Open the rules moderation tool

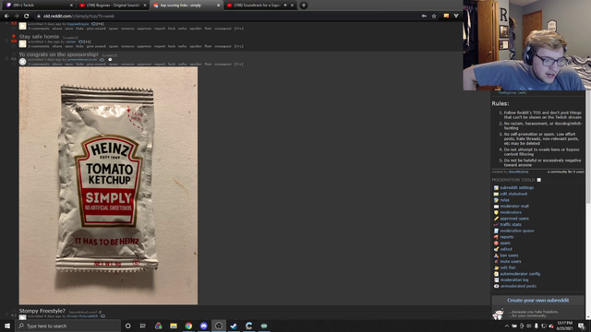click(504, 200)
